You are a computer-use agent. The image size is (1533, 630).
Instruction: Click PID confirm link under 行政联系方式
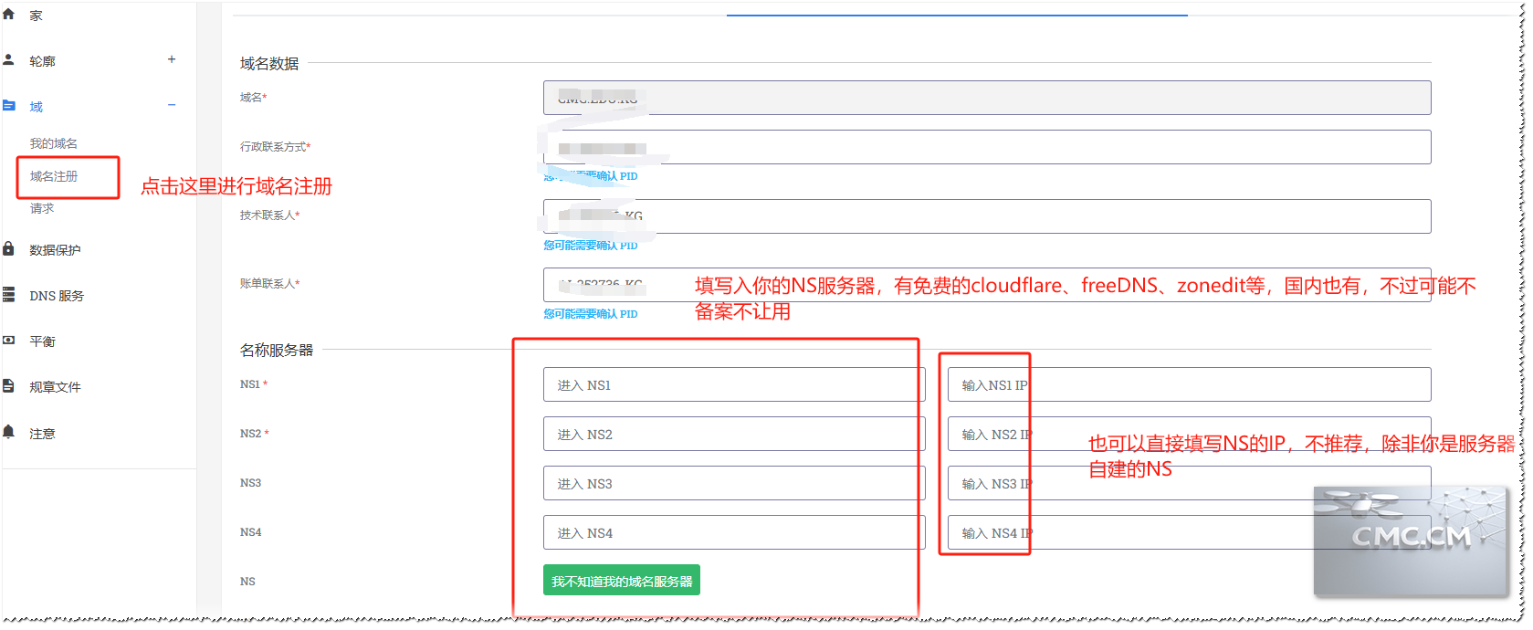tap(591, 176)
